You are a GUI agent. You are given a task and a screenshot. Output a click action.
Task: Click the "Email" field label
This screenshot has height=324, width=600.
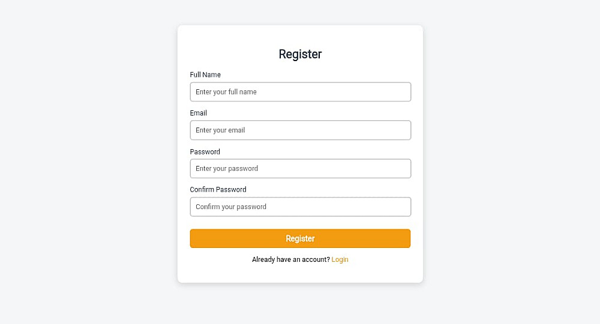pos(198,113)
